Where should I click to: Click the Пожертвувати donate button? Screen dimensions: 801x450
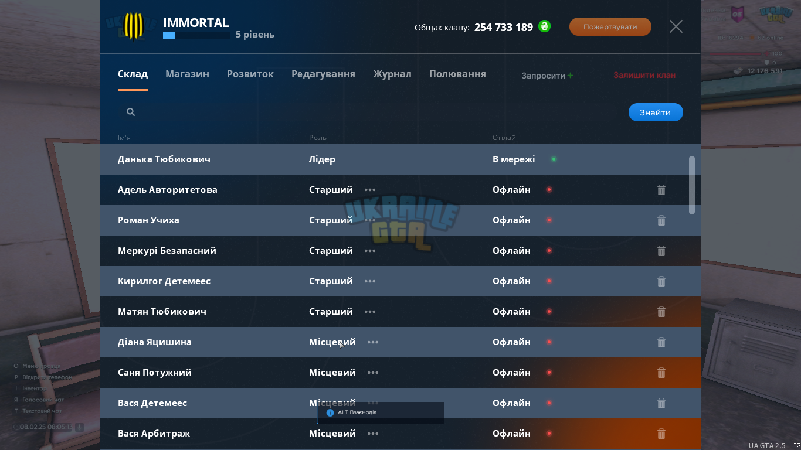610,26
